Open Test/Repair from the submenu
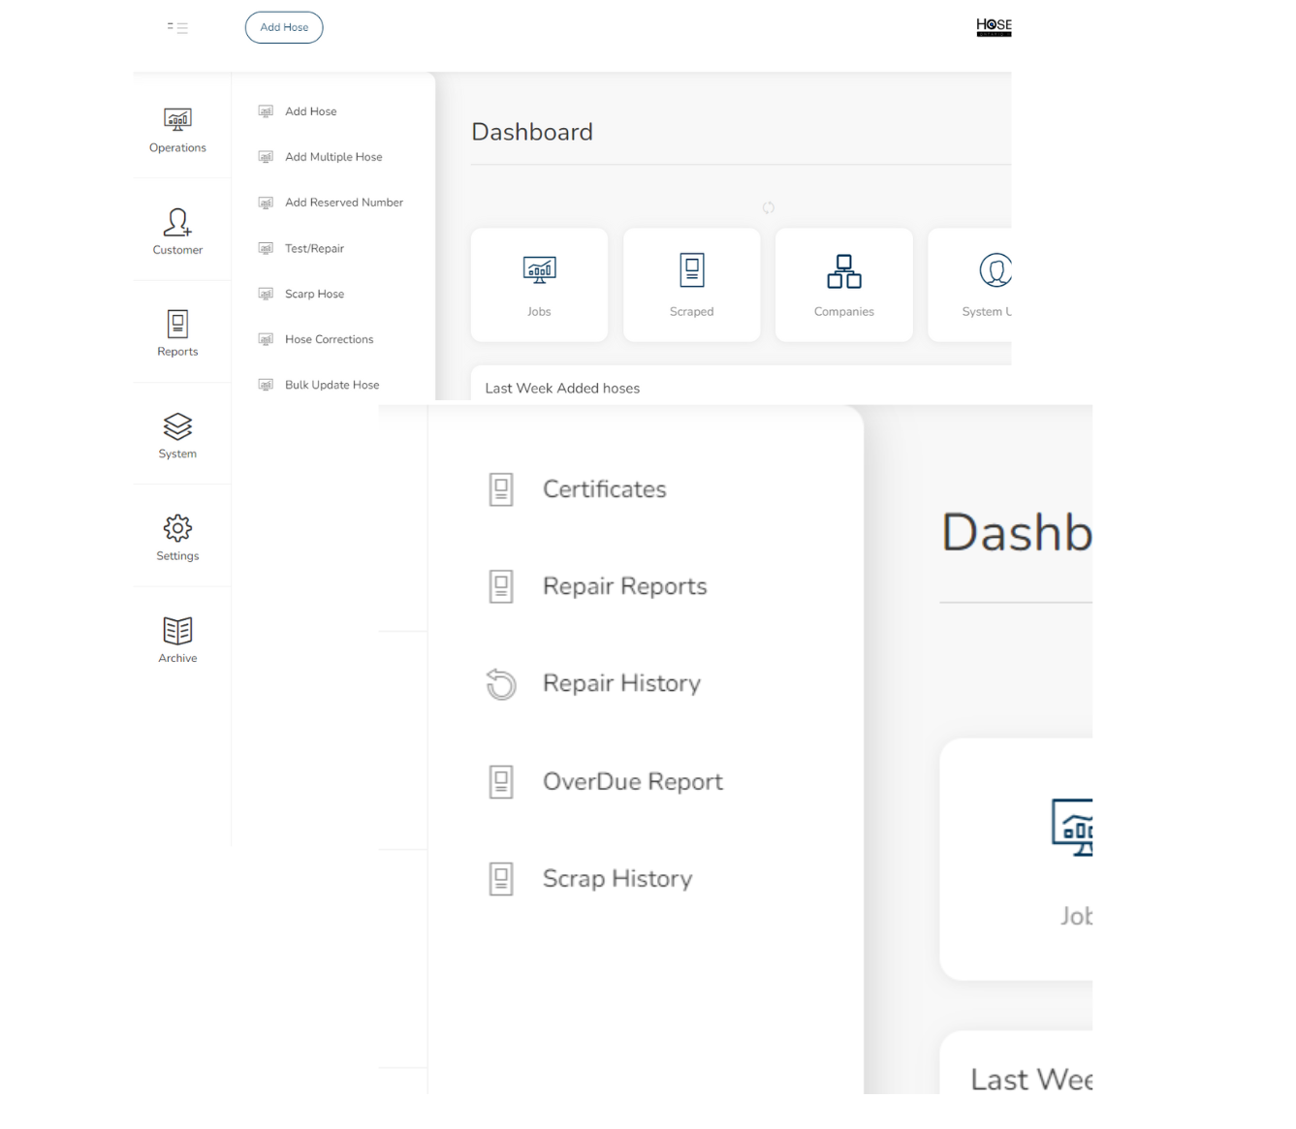Screen dimensions: 1296x1129 coord(314,249)
